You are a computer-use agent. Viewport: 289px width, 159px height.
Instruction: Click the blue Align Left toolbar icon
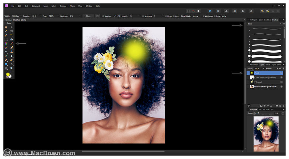coord(210,11)
